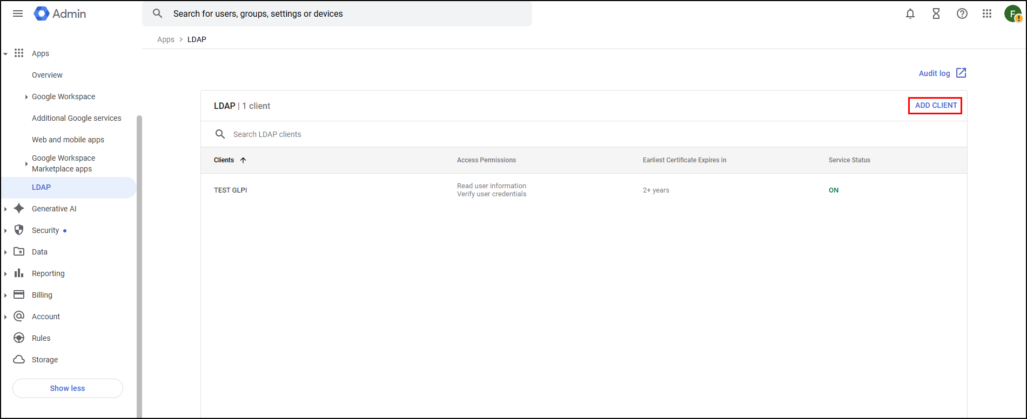This screenshot has height=419, width=1027.
Task: Click the Audit log external link icon
Action: point(961,73)
